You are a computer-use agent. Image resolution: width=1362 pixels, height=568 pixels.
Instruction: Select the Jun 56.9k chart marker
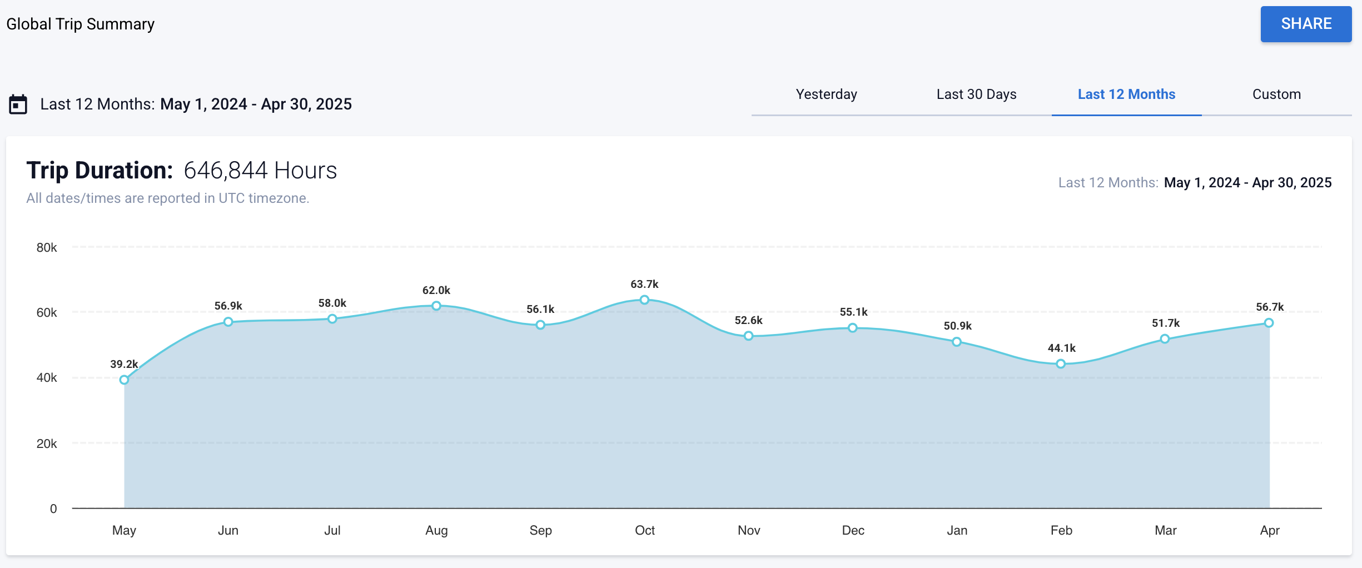click(x=228, y=322)
